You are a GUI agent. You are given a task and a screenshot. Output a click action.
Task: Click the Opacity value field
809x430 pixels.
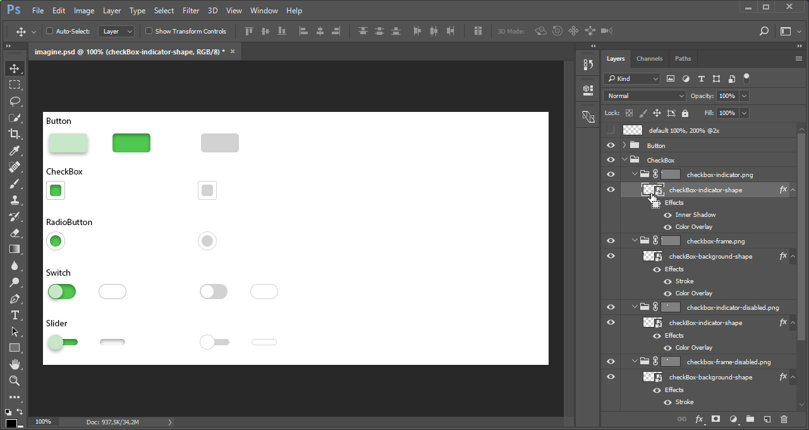point(726,96)
